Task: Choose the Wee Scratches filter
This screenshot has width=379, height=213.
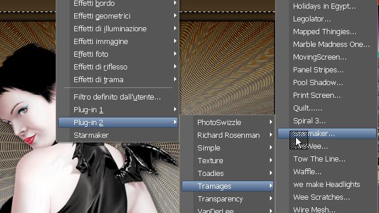Action: point(327,197)
